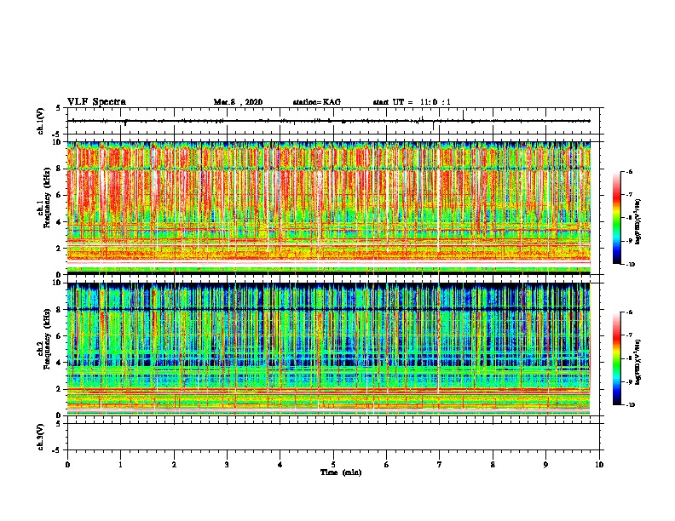Screen dimensions: 675x521
Task: Click the ch.1 color bar log(PSD) label
Action: pyautogui.click(x=637, y=221)
